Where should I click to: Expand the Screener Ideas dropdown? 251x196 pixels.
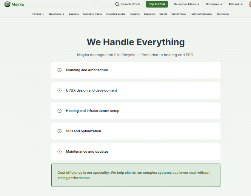click(186, 4)
